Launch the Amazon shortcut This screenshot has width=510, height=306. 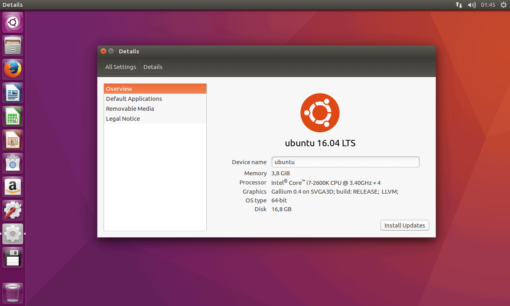pos(13,186)
